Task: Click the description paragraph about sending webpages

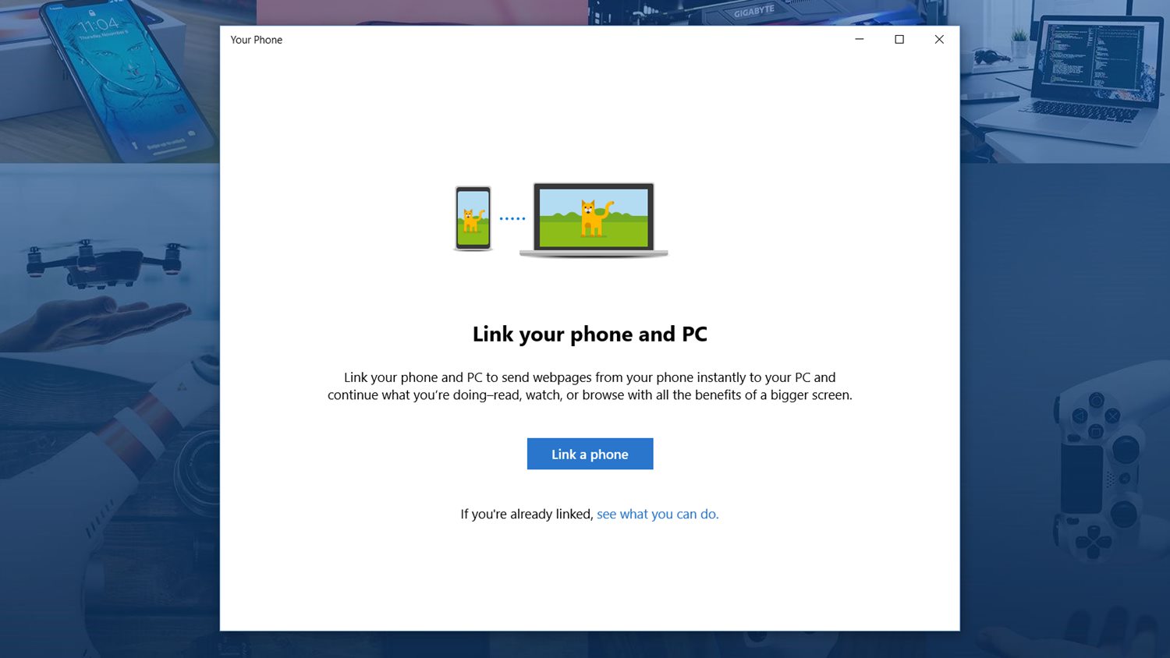Action: (590, 386)
